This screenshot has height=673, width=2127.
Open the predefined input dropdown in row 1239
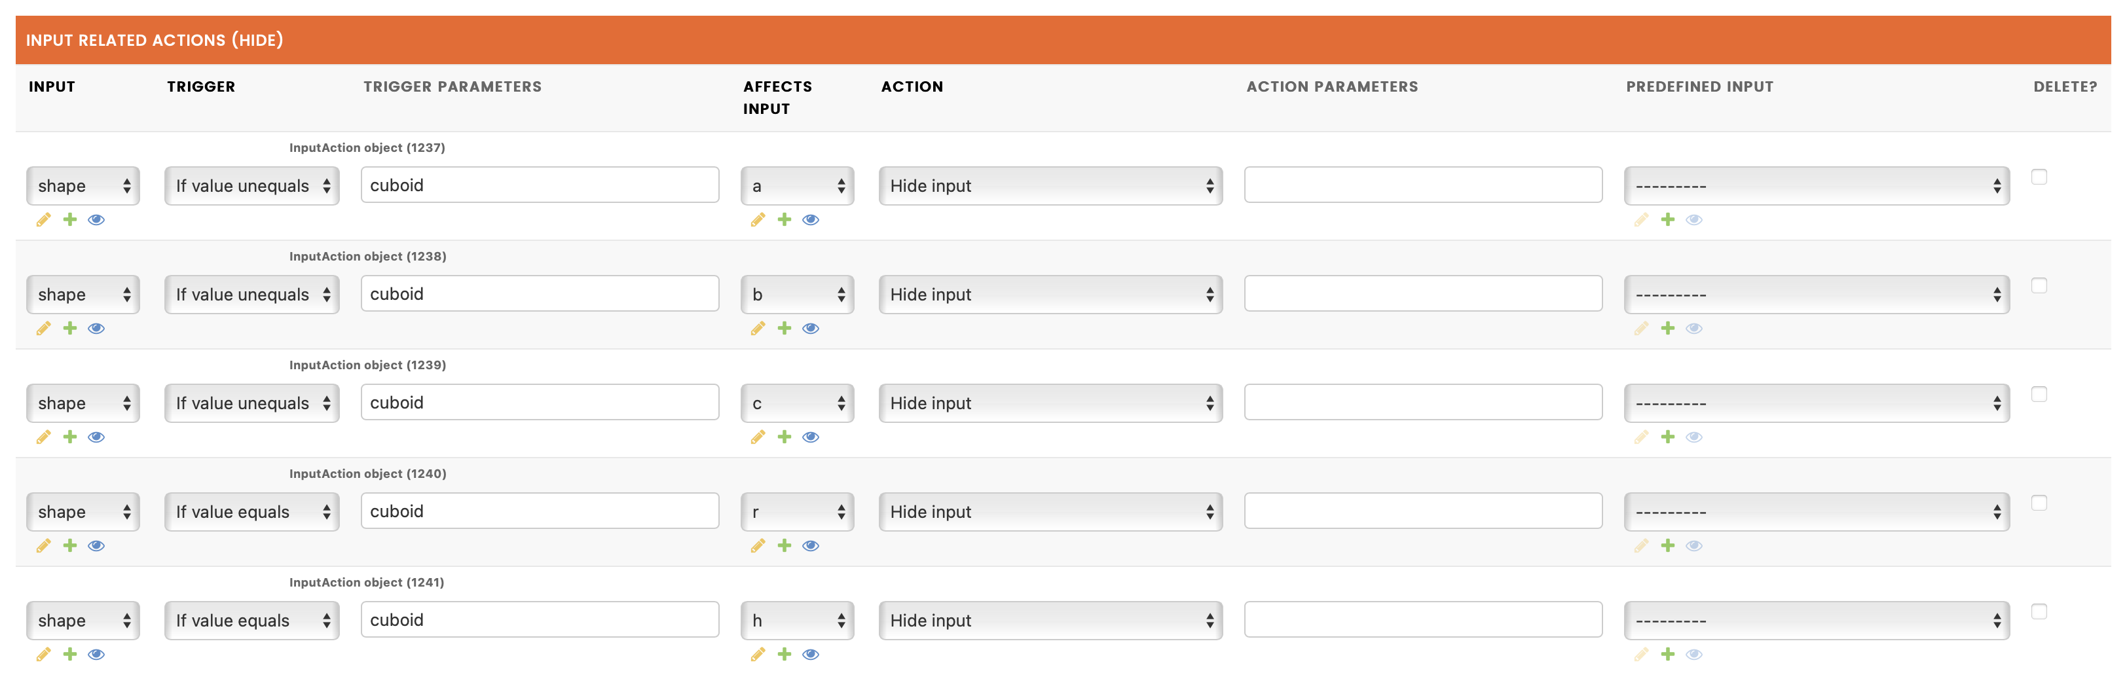[x=1817, y=404]
